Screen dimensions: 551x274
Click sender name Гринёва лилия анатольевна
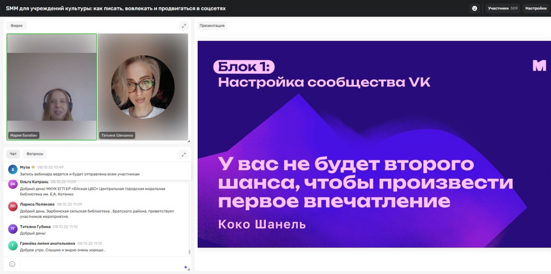click(x=47, y=243)
